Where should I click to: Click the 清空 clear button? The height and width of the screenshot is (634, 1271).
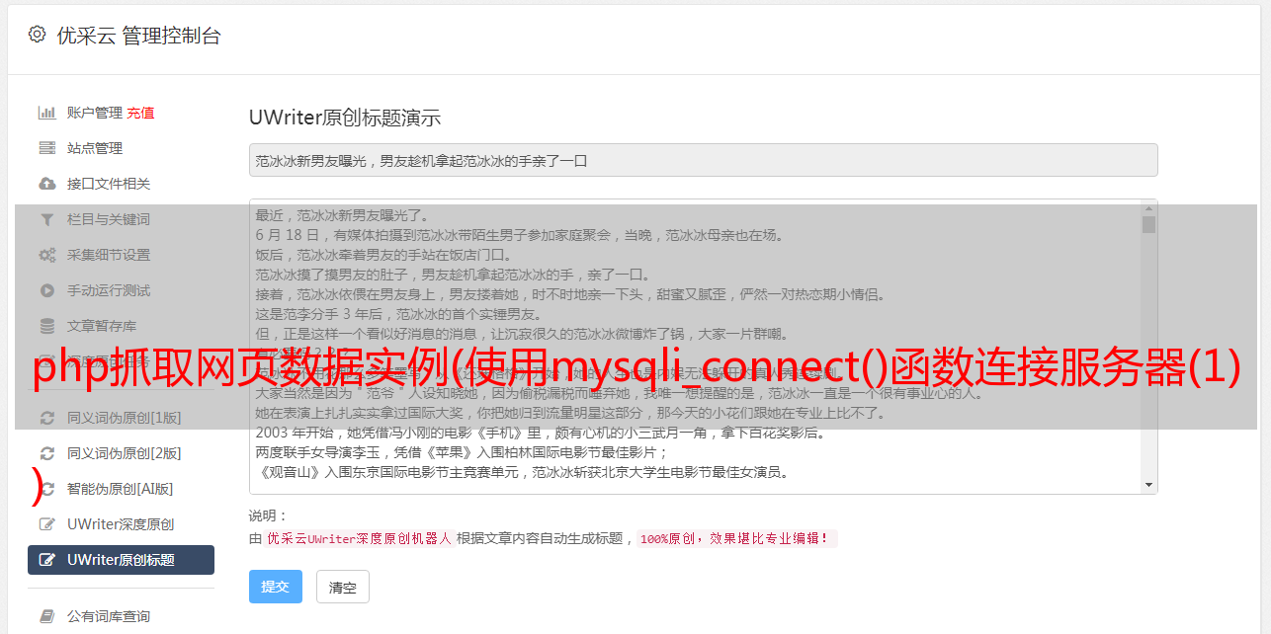(x=343, y=587)
